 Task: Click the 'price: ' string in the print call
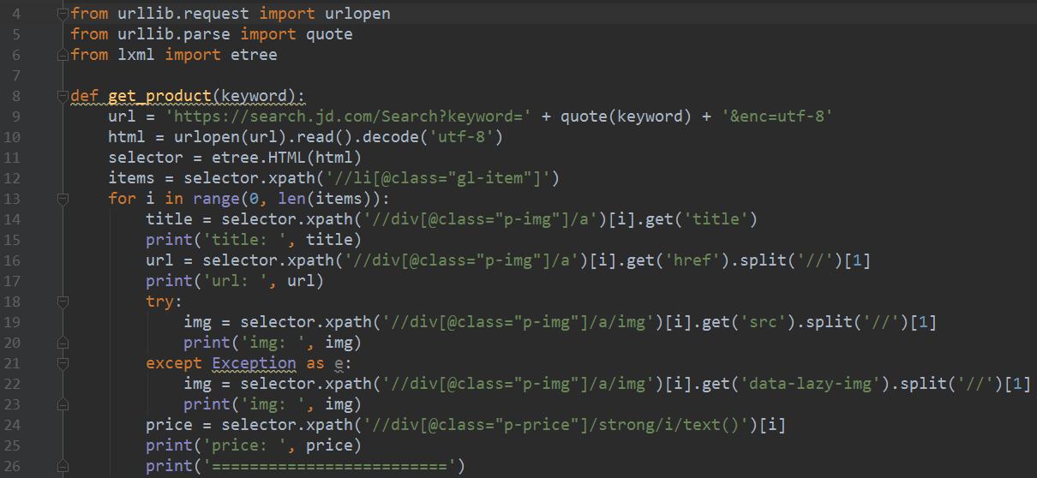(x=249, y=445)
